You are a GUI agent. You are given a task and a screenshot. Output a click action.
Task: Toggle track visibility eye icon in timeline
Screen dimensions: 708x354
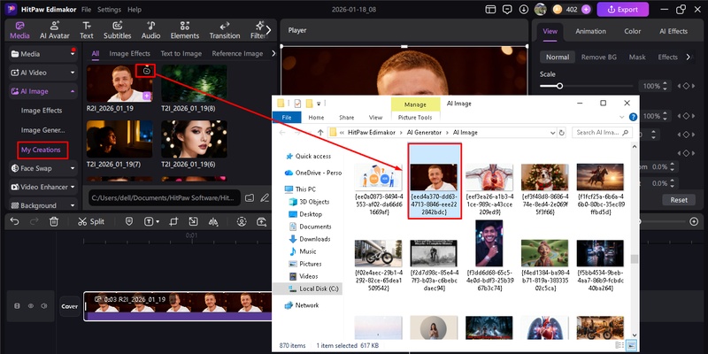(x=30, y=306)
